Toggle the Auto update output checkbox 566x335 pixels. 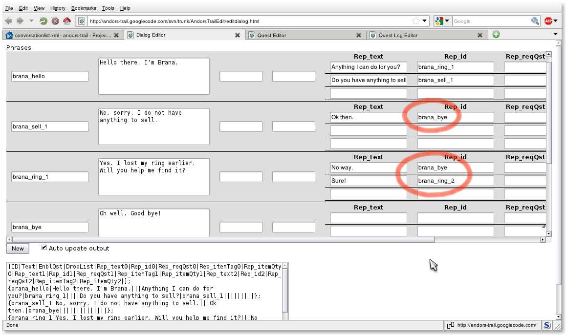pyautogui.click(x=44, y=248)
